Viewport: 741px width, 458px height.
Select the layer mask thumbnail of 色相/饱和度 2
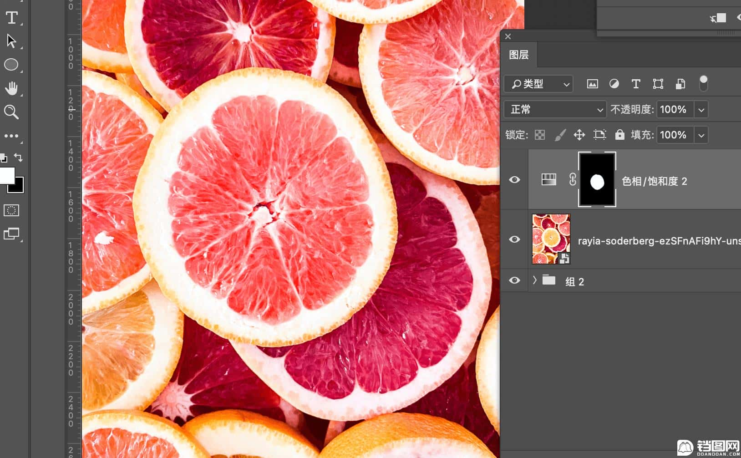point(597,179)
